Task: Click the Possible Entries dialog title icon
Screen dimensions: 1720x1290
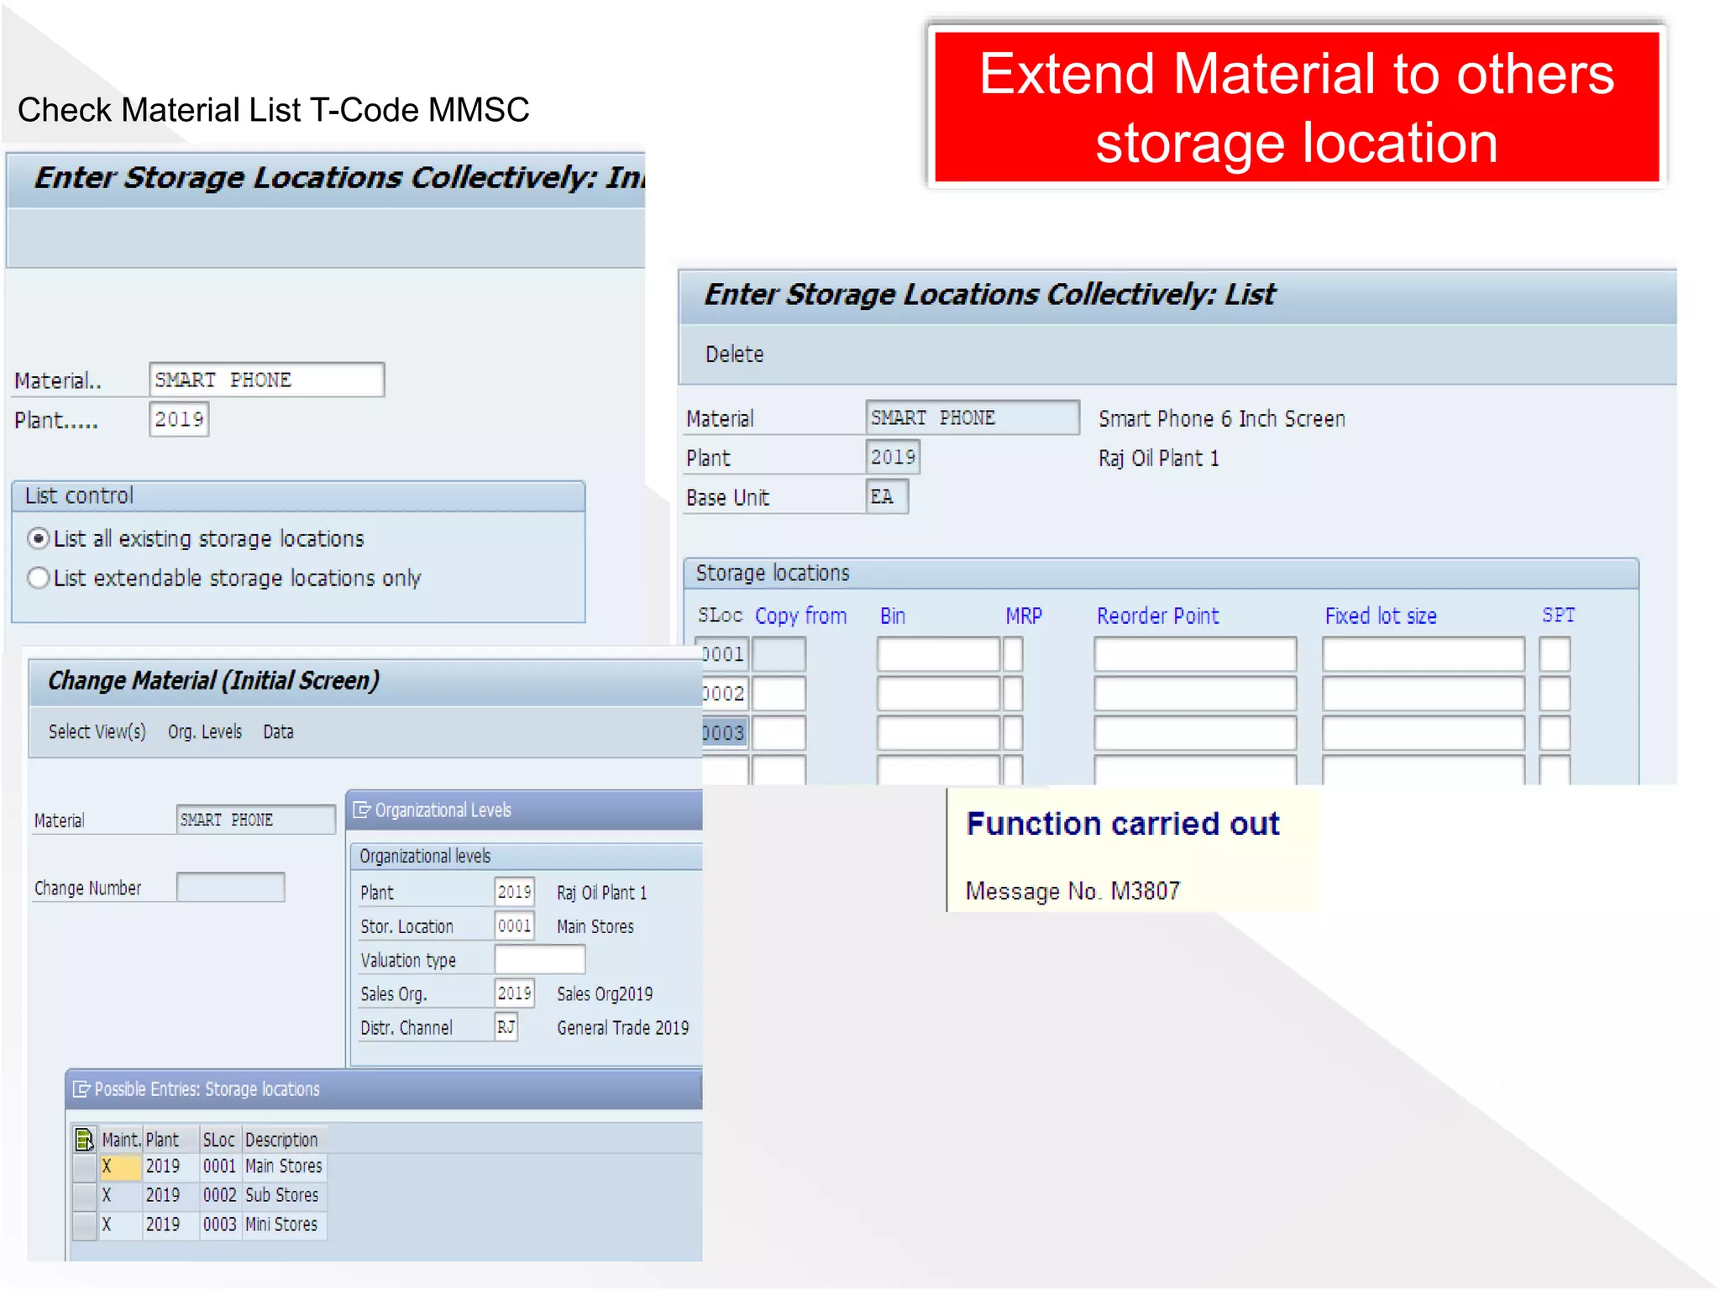Action: (x=81, y=1089)
